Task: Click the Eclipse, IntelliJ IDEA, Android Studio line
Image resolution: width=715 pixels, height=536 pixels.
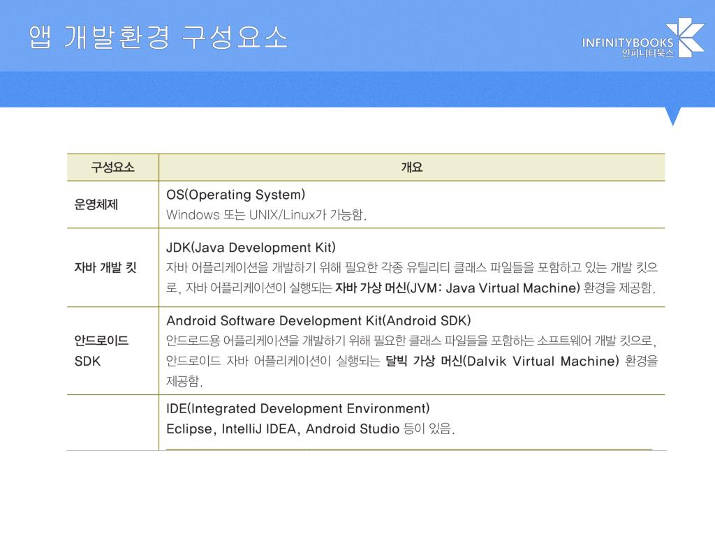Action: coord(311,429)
